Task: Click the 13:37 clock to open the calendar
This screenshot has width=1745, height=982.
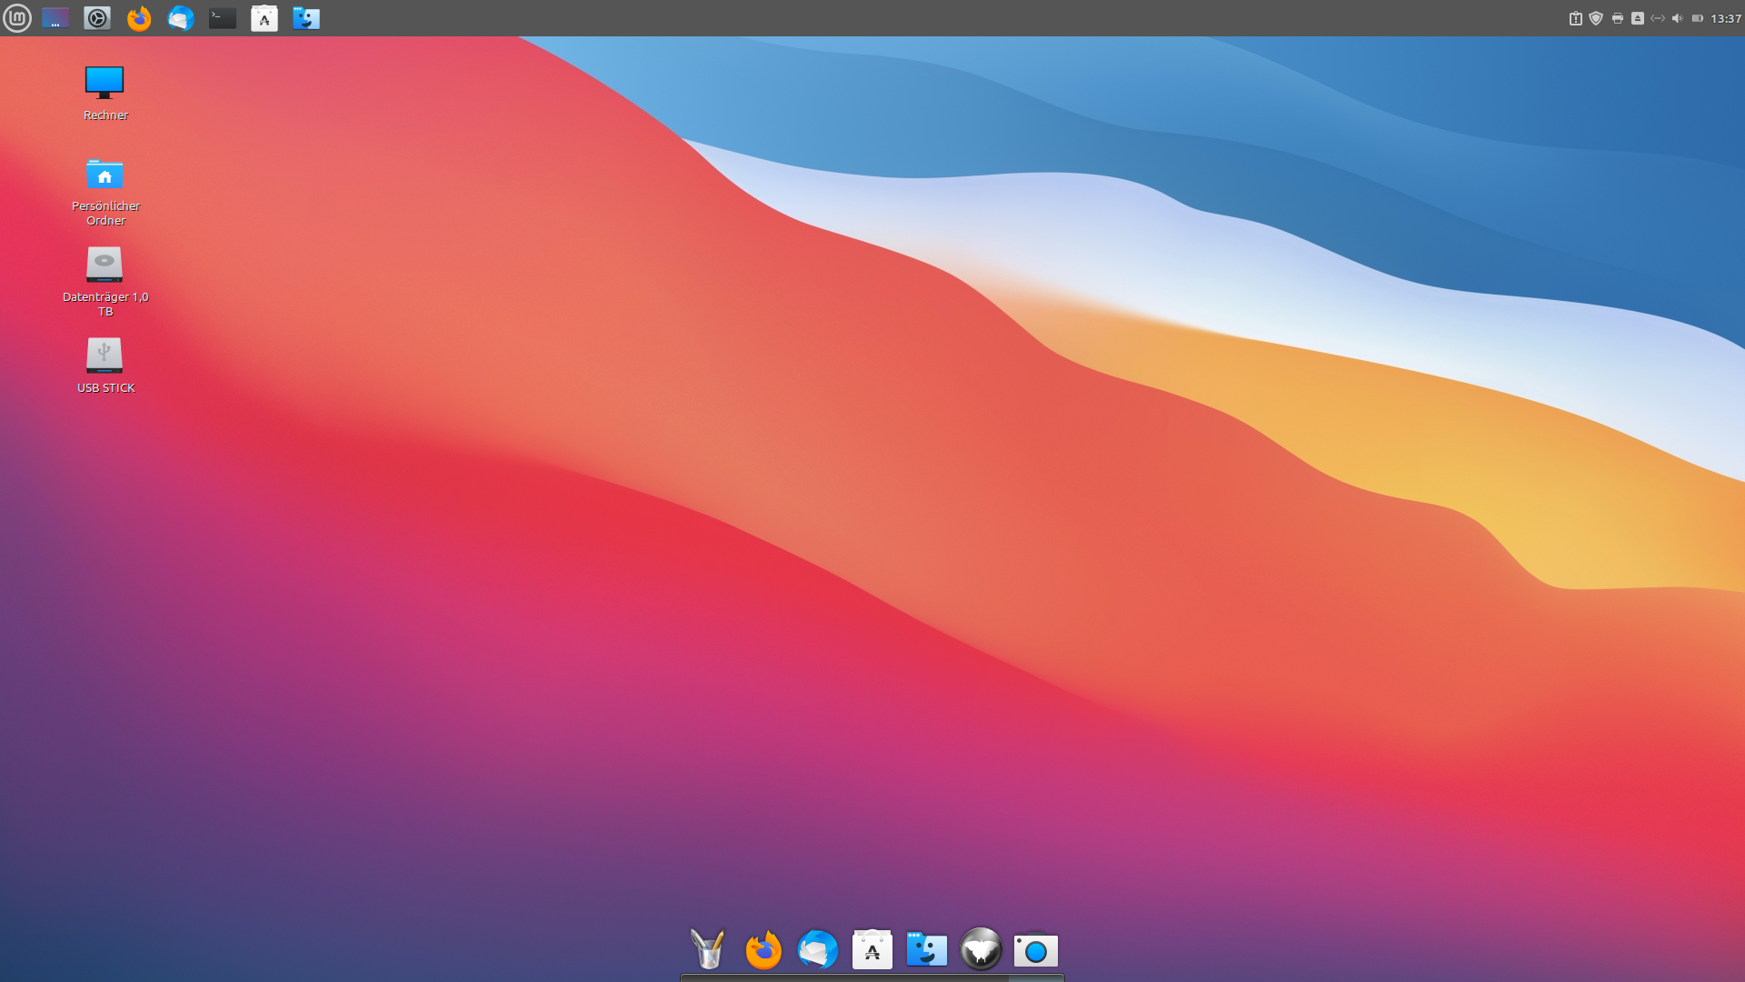Action: click(x=1725, y=18)
